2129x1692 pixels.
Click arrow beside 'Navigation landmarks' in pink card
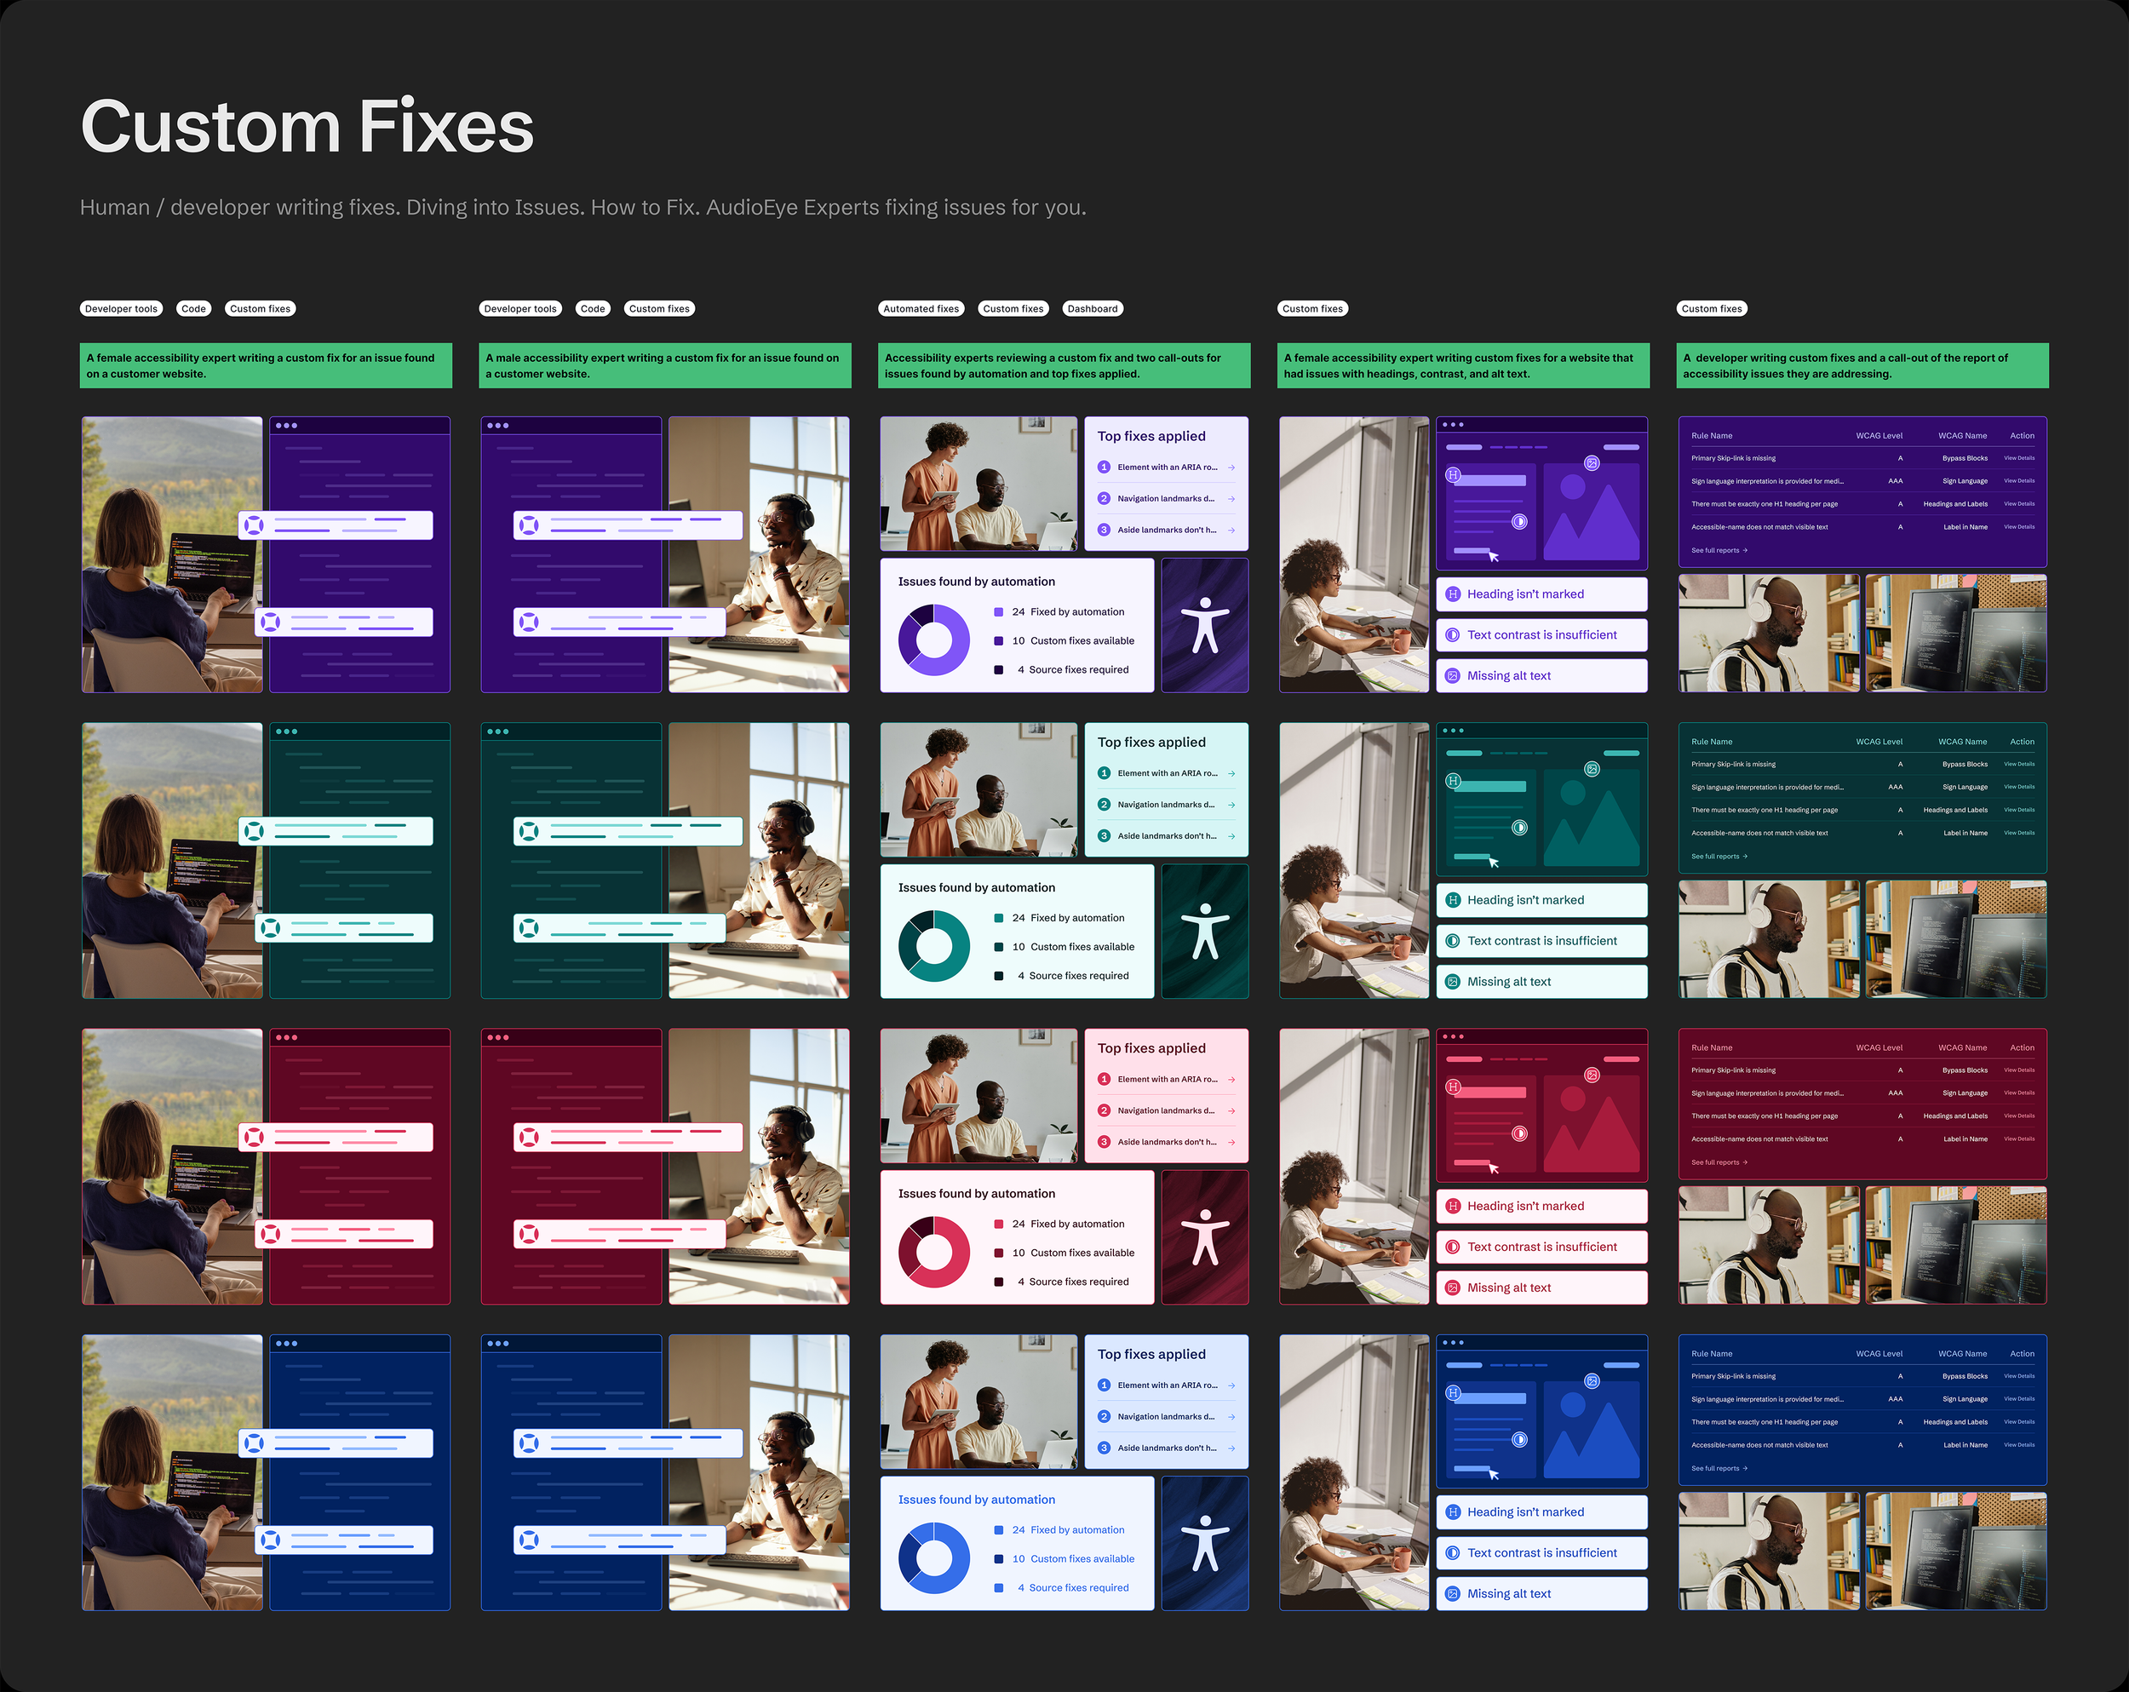click(x=1231, y=1110)
